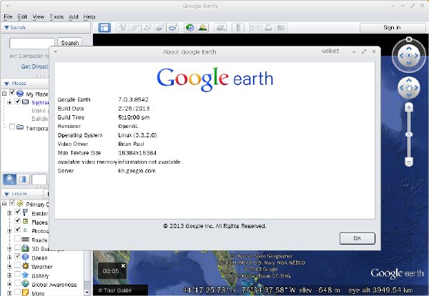The height and width of the screenshot is (296, 429).
Task: Click the look-left arrow on the compass ring
Action: pos(401,56)
